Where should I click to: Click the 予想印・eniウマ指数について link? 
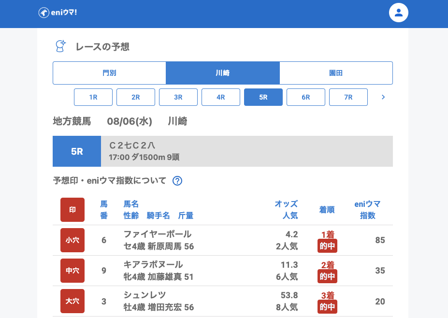pyautogui.click(x=109, y=181)
